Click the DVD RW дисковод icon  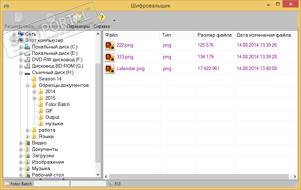27,59
